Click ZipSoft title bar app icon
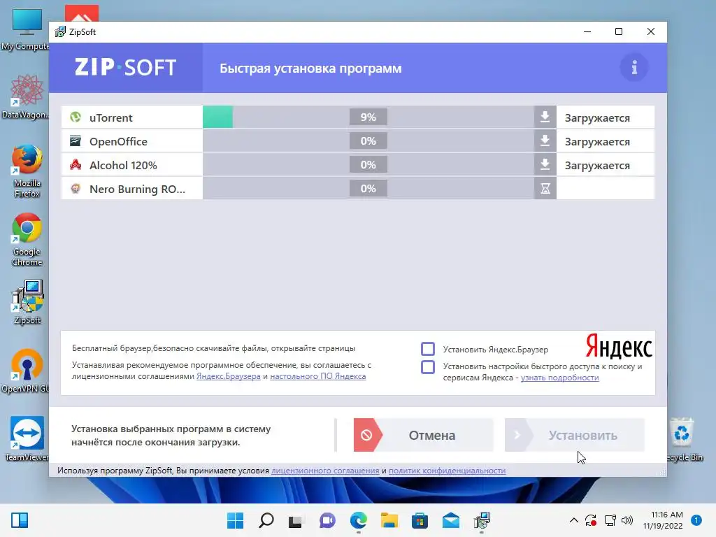This screenshot has width=716, height=537. 60,31
